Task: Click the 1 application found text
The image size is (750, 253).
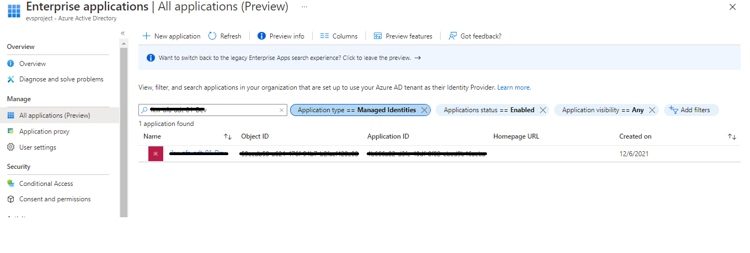Action: [166, 124]
